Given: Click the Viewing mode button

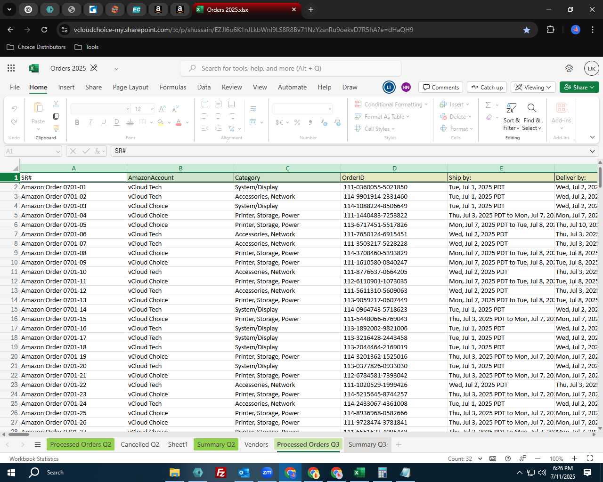Looking at the screenshot, I should (533, 88).
